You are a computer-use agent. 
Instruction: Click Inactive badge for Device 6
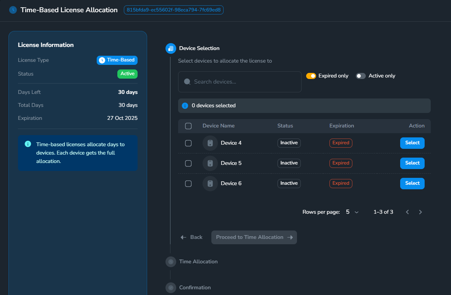289,183
